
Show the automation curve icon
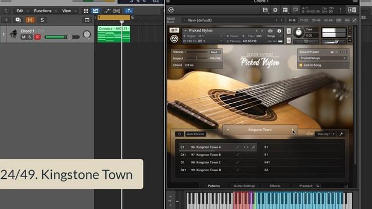107,11
